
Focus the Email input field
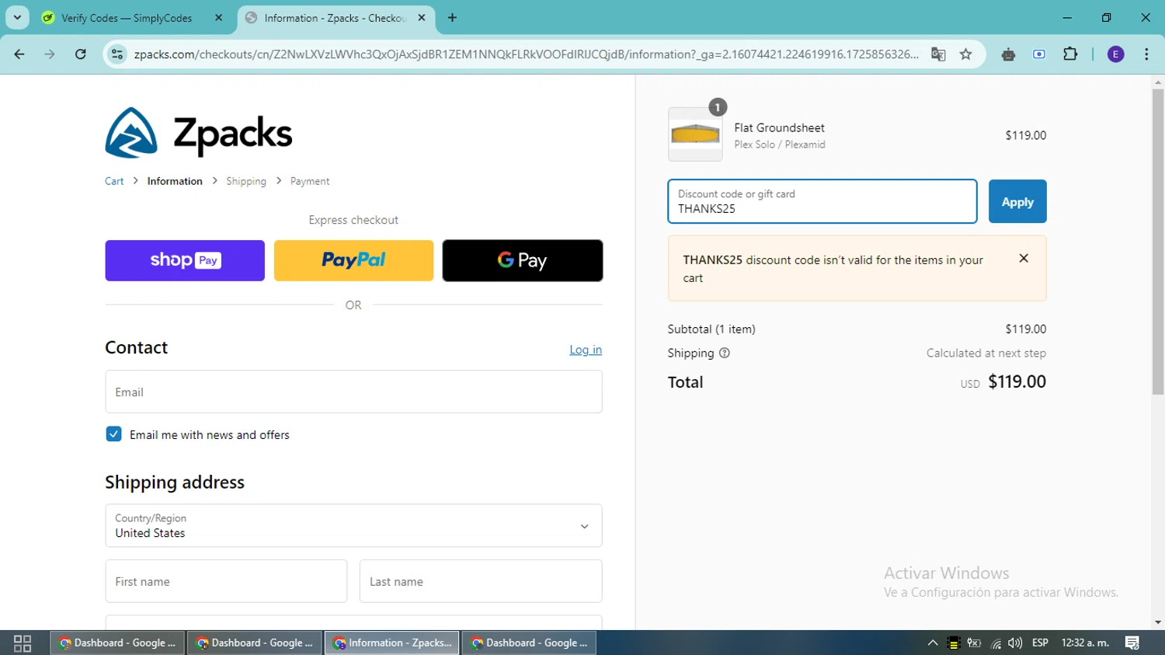(353, 392)
